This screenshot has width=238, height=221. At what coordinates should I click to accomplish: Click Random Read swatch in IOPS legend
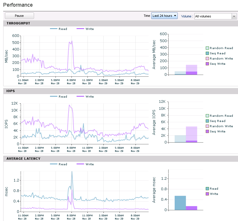click(x=207, y=116)
